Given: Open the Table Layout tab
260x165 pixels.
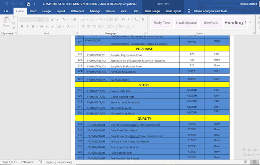Looking at the screenshot, I should [173, 11].
